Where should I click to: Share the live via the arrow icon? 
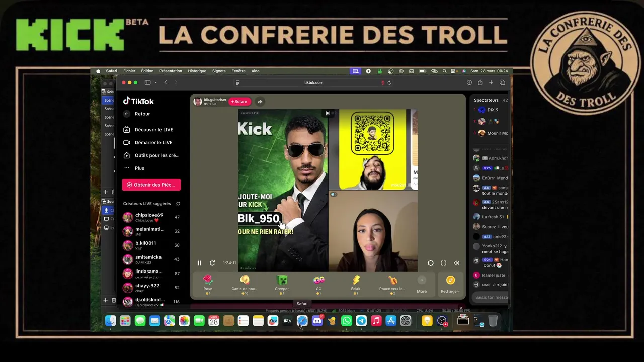[x=260, y=101]
